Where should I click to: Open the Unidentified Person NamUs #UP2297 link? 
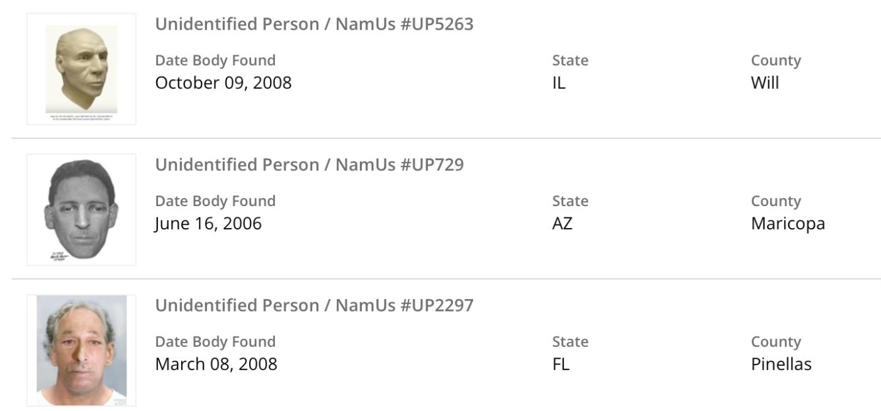coord(314,306)
